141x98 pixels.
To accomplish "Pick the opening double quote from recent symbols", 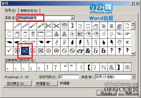I will tap(64, 67).
